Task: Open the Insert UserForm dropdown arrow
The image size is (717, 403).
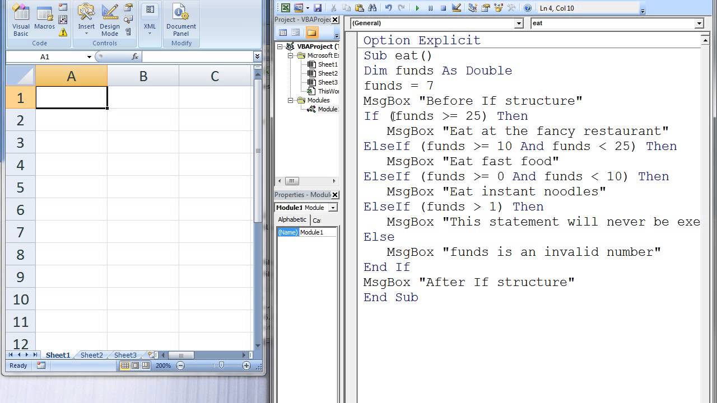Action: [x=307, y=8]
